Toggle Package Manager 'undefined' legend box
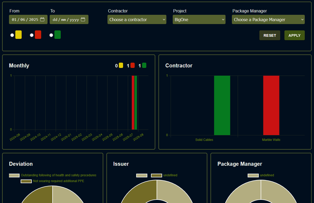 [x=253, y=176]
